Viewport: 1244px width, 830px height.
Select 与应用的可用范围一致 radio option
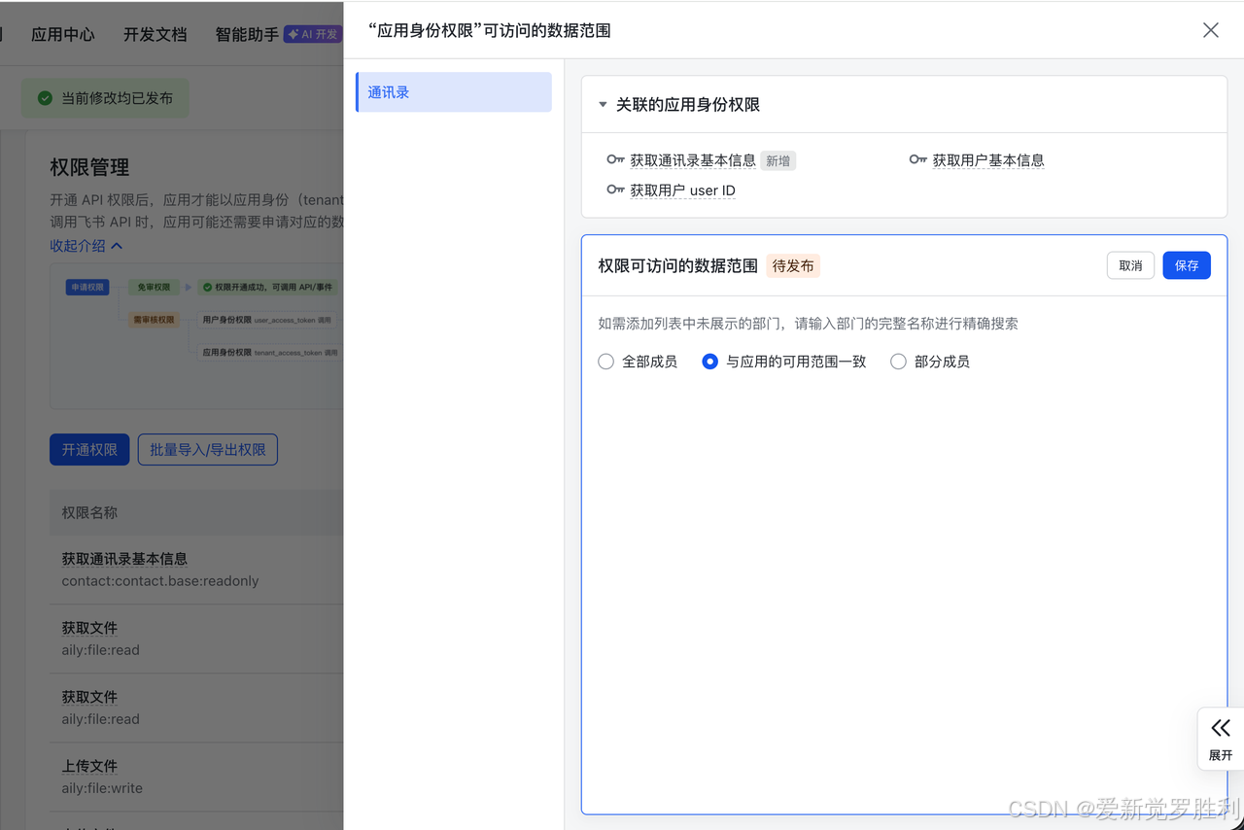(x=710, y=362)
